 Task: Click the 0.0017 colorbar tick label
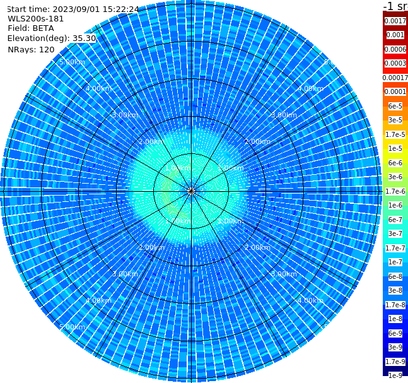[395, 21]
